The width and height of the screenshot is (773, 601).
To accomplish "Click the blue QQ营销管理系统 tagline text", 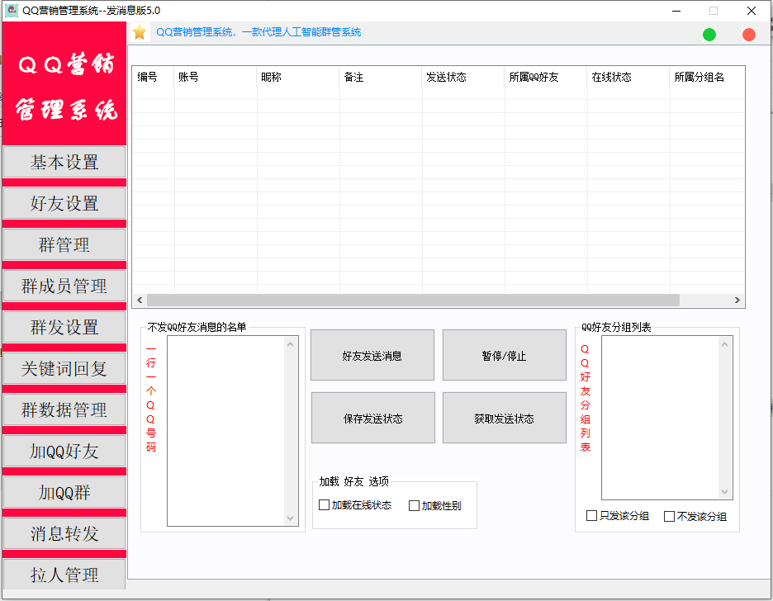I will [258, 32].
